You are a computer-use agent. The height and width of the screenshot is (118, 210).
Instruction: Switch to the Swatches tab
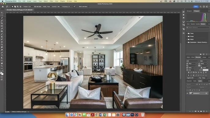click(x=193, y=24)
